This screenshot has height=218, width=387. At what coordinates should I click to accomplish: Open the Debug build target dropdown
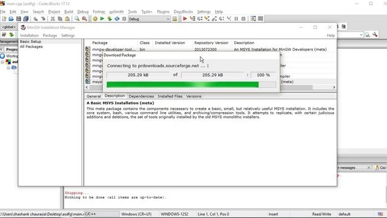pos(168,19)
